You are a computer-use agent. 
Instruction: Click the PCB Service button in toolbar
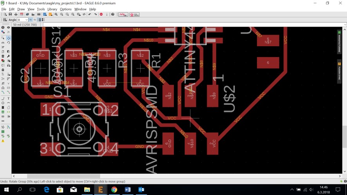134,14
